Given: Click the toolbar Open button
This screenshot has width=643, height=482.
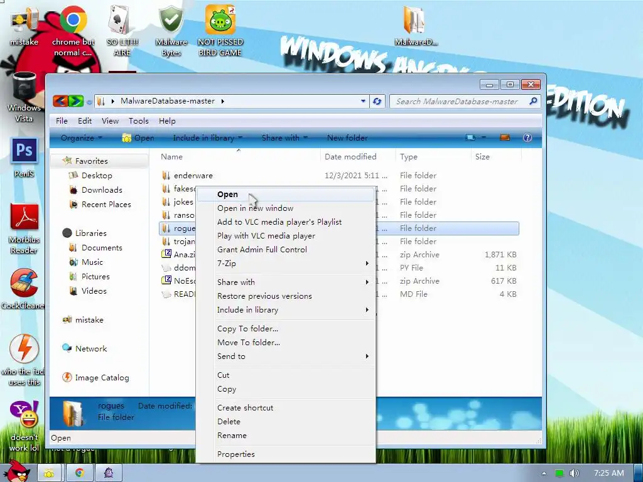Looking at the screenshot, I should click(138, 137).
